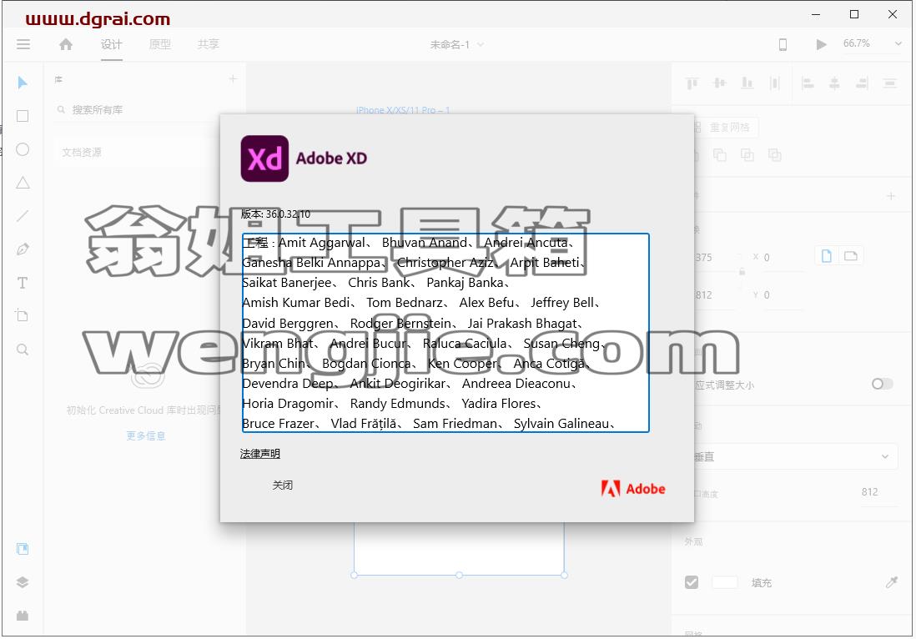
Task: Select the Pen tool
Action: point(23,249)
